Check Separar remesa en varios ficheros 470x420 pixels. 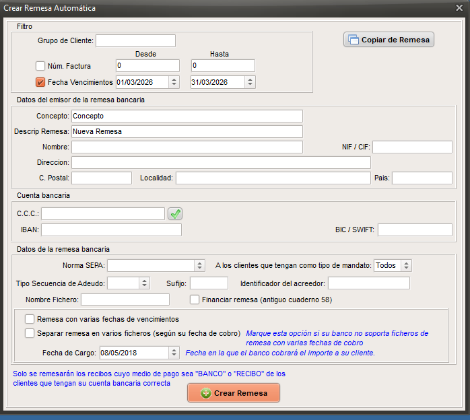click(x=30, y=333)
